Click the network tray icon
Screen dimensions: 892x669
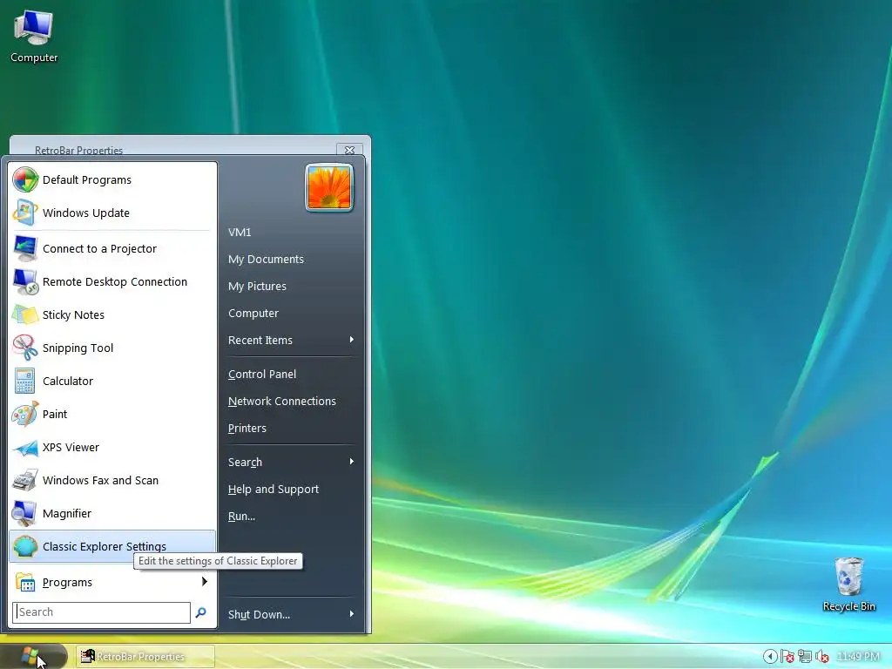pyautogui.click(x=804, y=657)
